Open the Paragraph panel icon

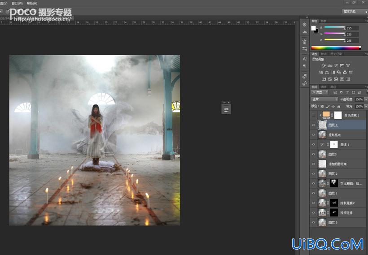(304, 66)
